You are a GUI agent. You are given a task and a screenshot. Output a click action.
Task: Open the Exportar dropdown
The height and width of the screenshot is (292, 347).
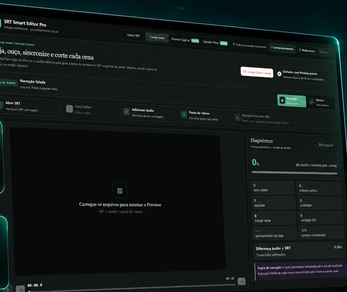coord(325,52)
